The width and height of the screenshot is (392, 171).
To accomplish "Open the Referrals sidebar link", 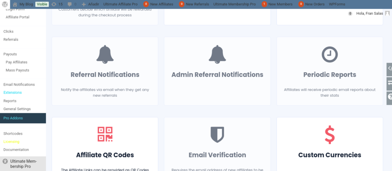I will coord(11,39).
